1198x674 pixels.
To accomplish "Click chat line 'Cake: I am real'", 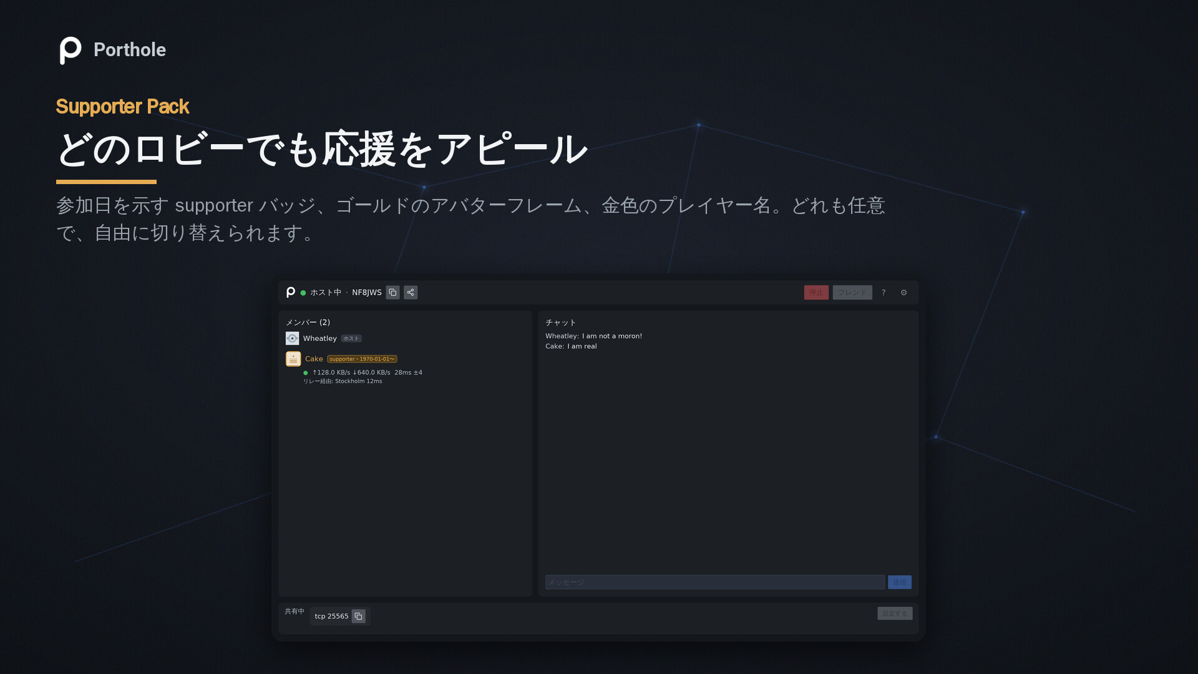I will tap(571, 346).
